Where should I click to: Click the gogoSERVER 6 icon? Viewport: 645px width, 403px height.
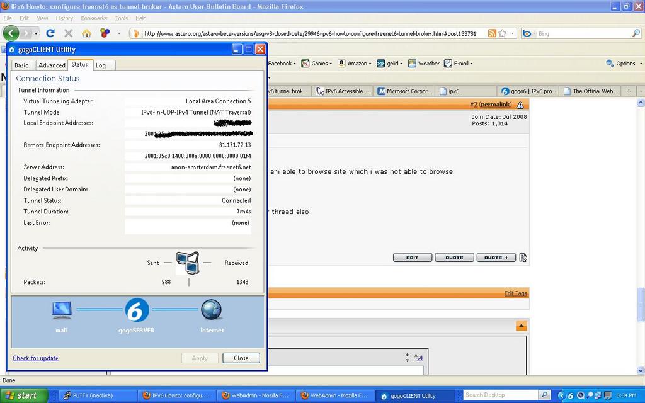137,310
